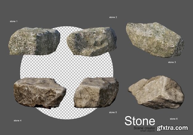Click the "stone 2" text label
Viewport: 193px width, 135px height.
point(113,17)
